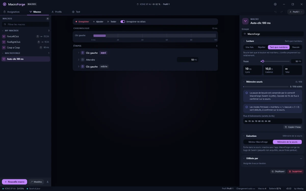Click the Mémoire souris usage bar
Viewport: 306px width, 191px height.
point(266,87)
